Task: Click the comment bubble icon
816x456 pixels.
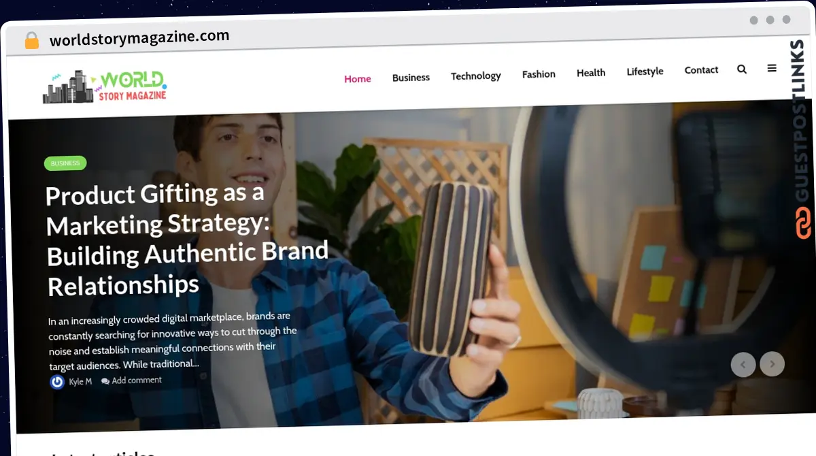Action: 105,381
